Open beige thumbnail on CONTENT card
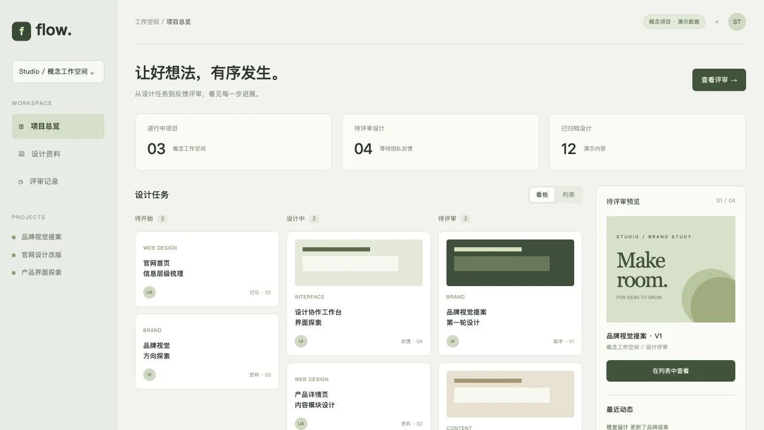 click(x=510, y=394)
